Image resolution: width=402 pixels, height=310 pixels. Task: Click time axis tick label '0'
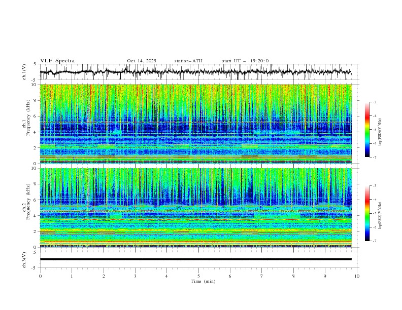(x=40, y=276)
